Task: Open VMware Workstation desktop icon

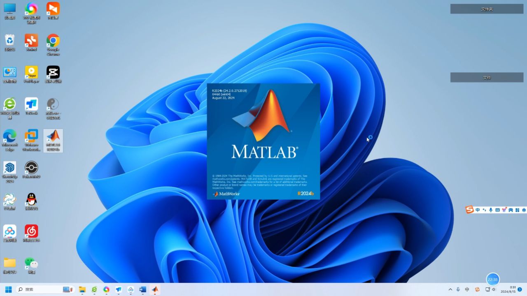Action: (31, 141)
